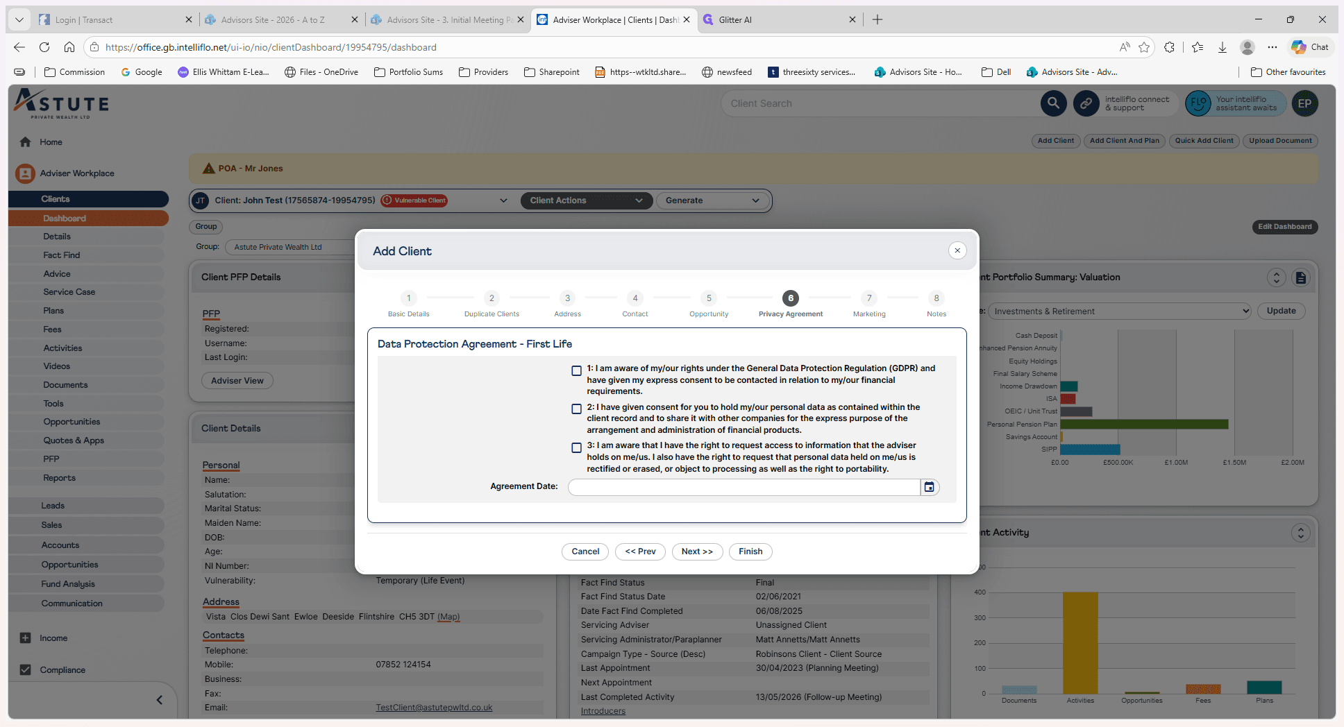The width and height of the screenshot is (1344, 727).
Task: Switch to the Glitter AI browser tab
Action: coord(780,19)
